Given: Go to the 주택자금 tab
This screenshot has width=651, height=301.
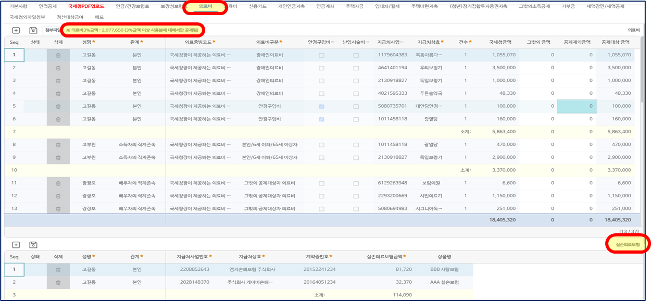Looking at the screenshot, I should click(355, 6).
